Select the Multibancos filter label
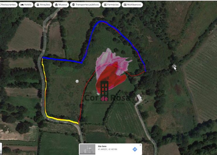 (x=134, y=5)
